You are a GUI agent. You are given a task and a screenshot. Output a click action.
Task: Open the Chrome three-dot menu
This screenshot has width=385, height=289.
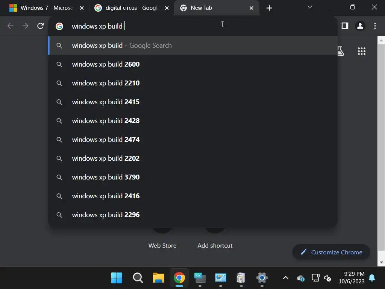375,26
